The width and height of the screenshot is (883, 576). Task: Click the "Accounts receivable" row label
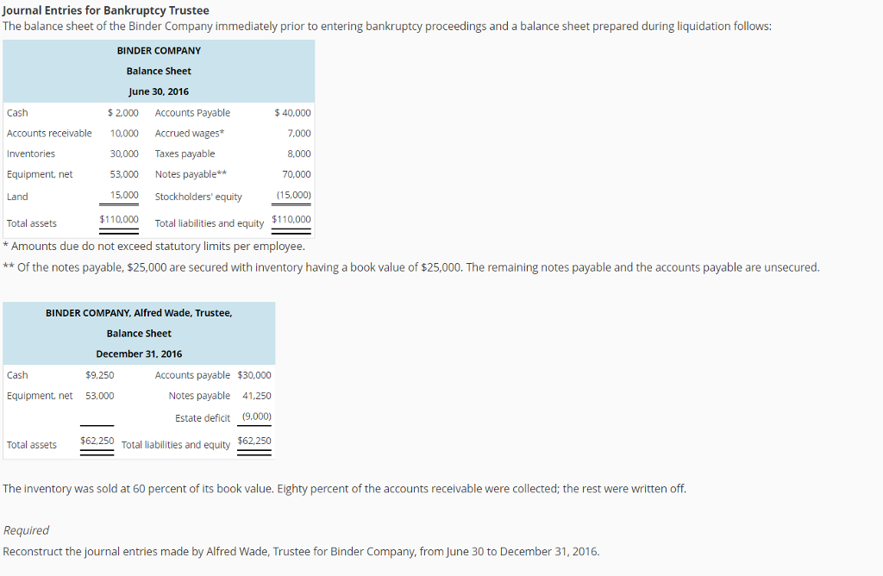(49, 133)
